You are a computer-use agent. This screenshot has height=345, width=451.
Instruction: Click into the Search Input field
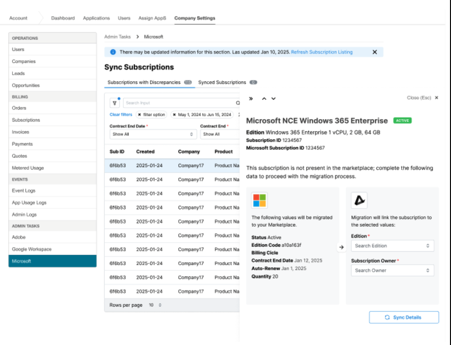179,103
